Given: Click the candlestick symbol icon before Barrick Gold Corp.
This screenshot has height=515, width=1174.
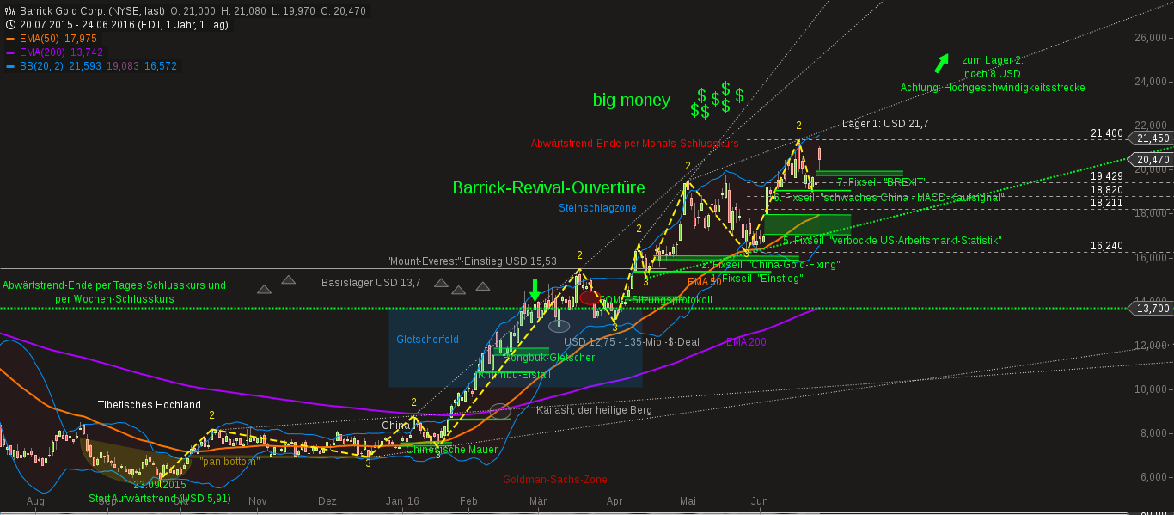Looking at the screenshot, I should [10, 11].
